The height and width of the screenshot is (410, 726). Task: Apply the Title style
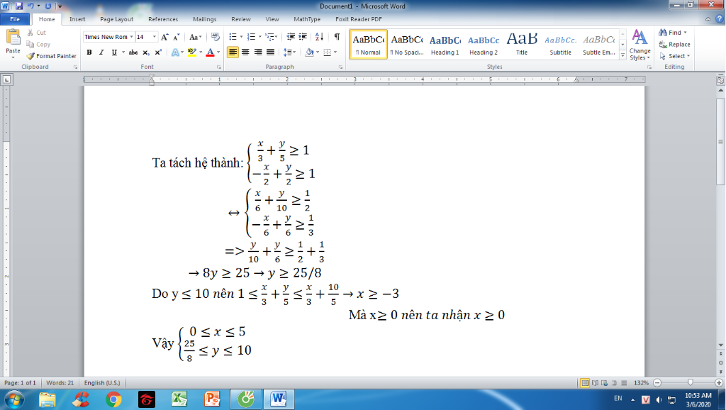coord(522,44)
